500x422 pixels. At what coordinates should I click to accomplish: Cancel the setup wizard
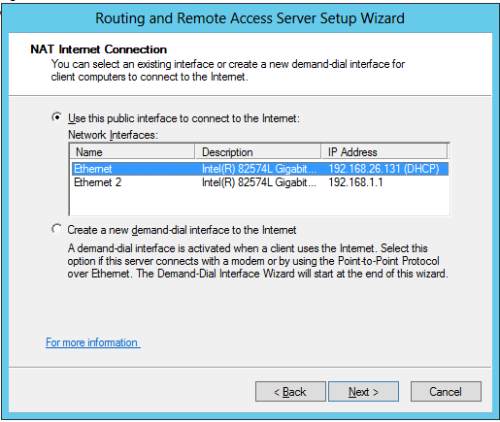(446, 392)
